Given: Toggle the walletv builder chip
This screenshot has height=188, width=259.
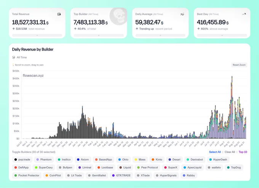Looking at the screenshot, I should [x=214, y=167].
